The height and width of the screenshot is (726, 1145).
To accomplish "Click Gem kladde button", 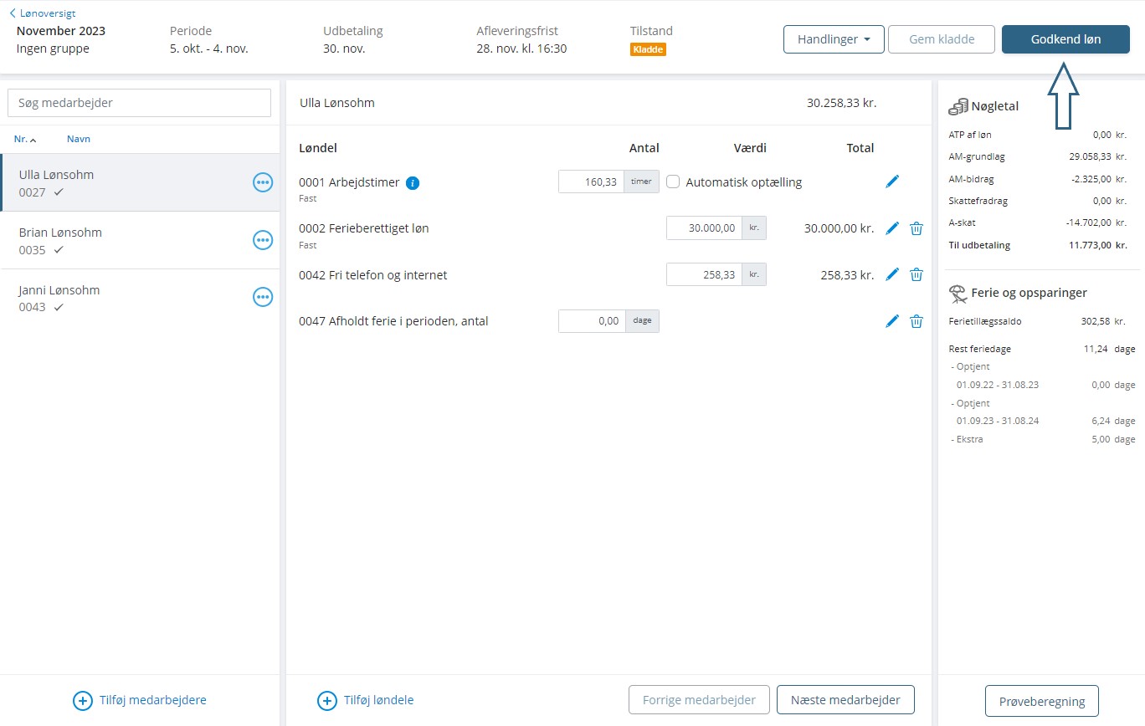I will point(942,39).
